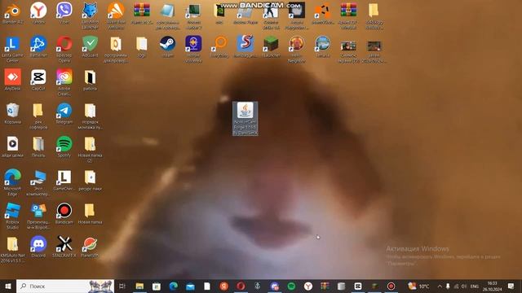Switch to Bandicam on the taskbar

click(391, 286)
